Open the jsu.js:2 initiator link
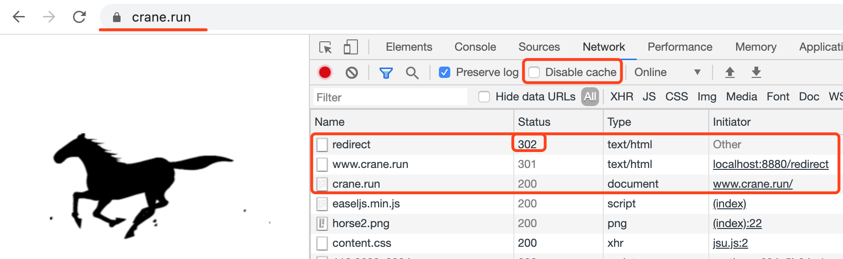This screenshot has height=259, width=843. [x=730, y=243]
